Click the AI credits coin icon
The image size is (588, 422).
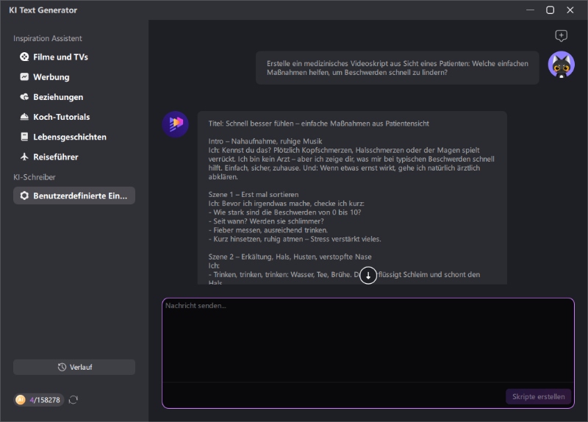click(21, 400)
